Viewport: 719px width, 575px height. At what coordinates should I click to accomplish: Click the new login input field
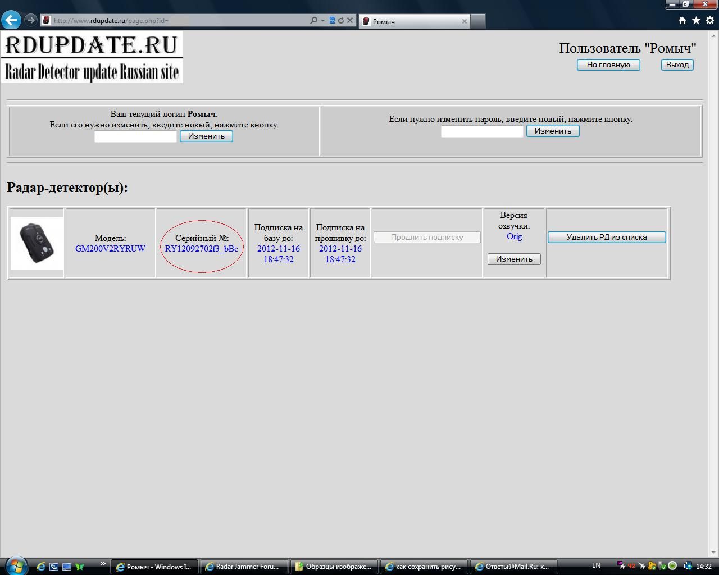(135, 136)
